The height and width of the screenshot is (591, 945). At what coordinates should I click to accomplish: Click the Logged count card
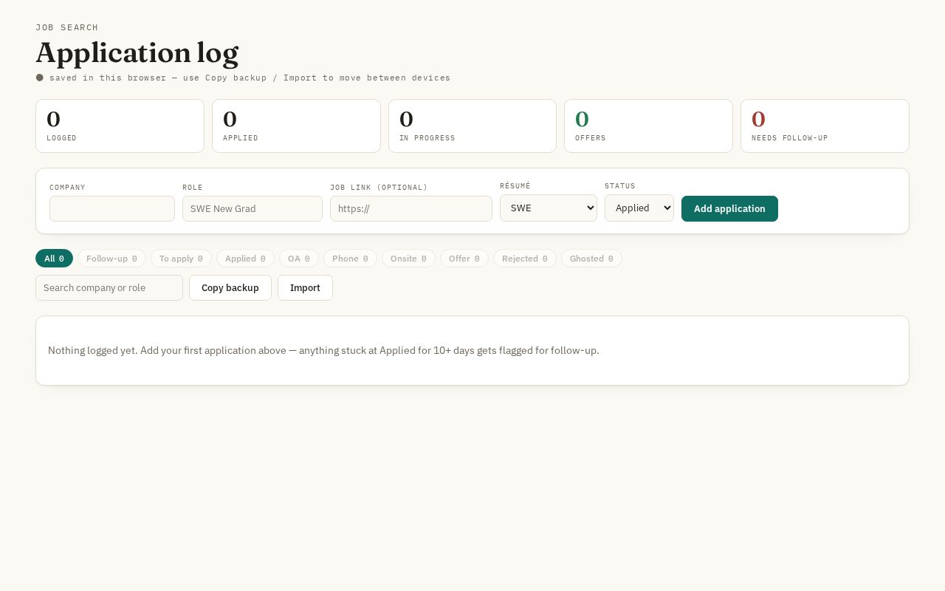tap(120, 126)
